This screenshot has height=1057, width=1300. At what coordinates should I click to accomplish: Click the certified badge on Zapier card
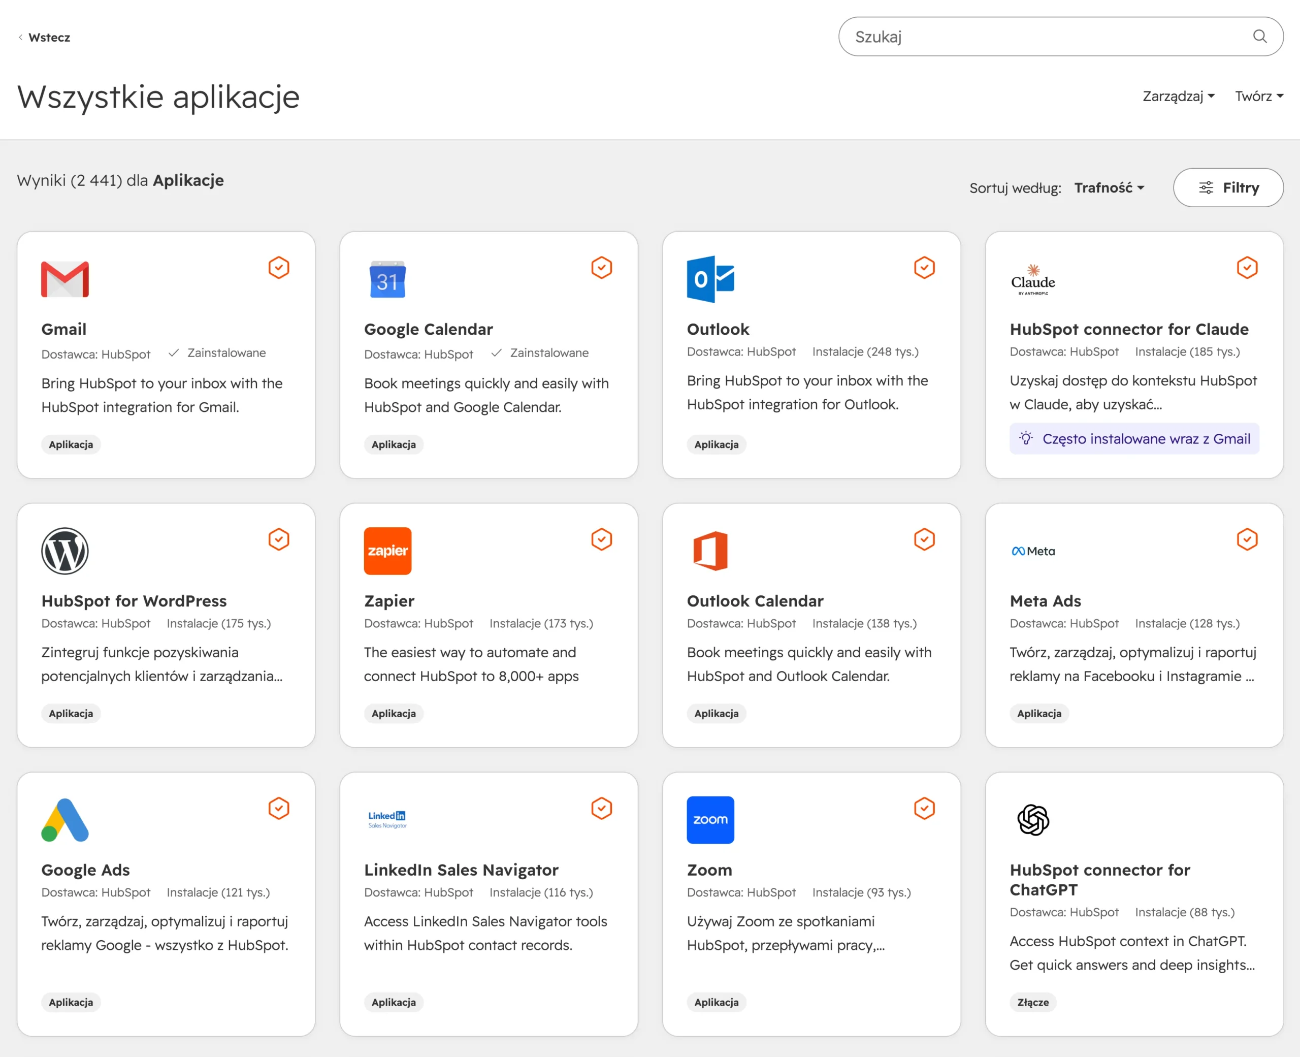coord(601,539)
